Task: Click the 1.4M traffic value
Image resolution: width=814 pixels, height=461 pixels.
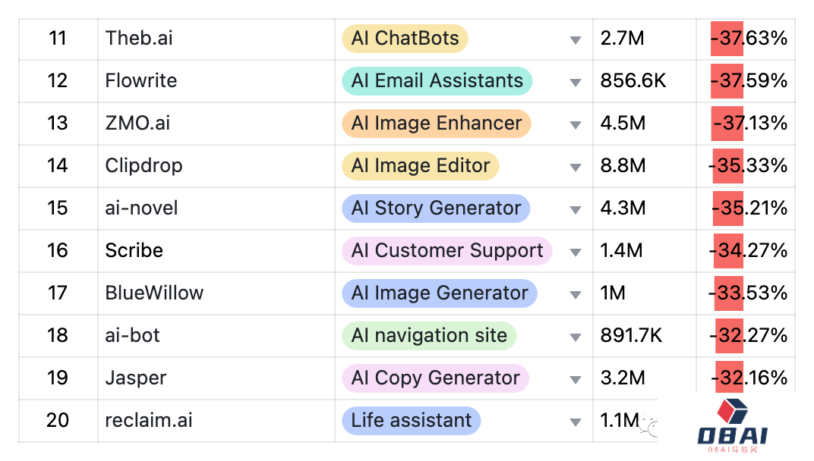Action: tap(621, 251)
